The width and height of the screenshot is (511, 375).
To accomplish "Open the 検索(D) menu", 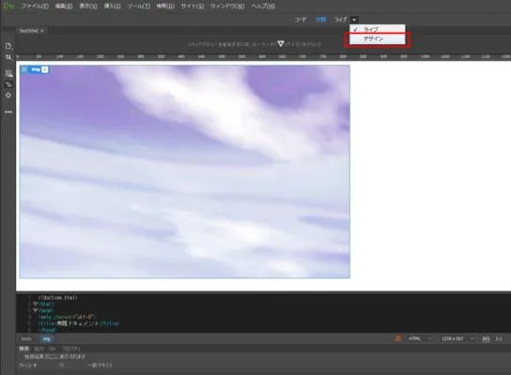I will coord(165,7).
